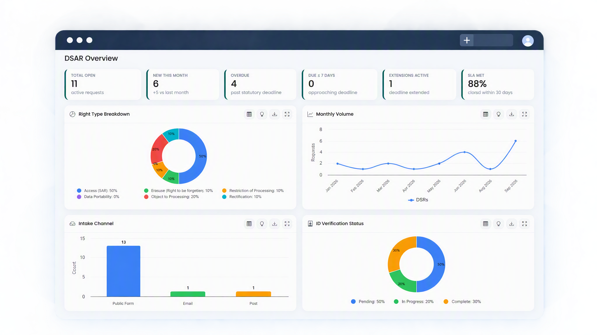
Task: Toggle Rectification legend entry
Action: (x=242, y=197)
